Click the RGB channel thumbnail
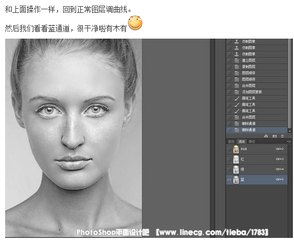 236,149
